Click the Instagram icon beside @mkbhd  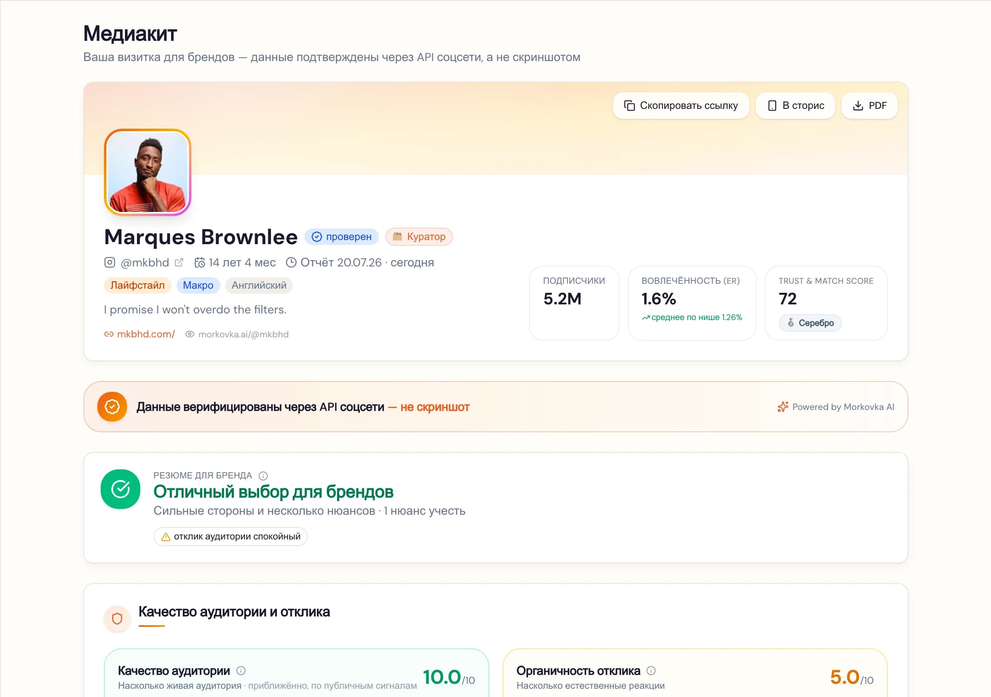click(110, 262)
